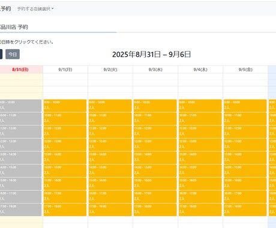Image resolution: width=276 pixels, height=228 pixels.
Task: Select the 9/1(月) day header
Action: tap(65, 70)
